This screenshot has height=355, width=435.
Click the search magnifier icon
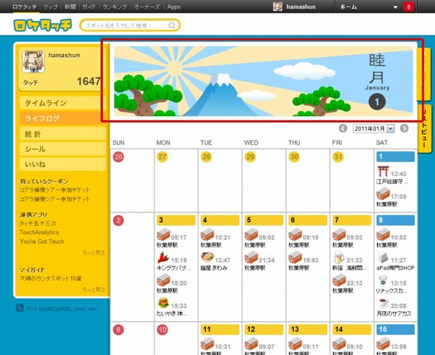pos(172,25)
